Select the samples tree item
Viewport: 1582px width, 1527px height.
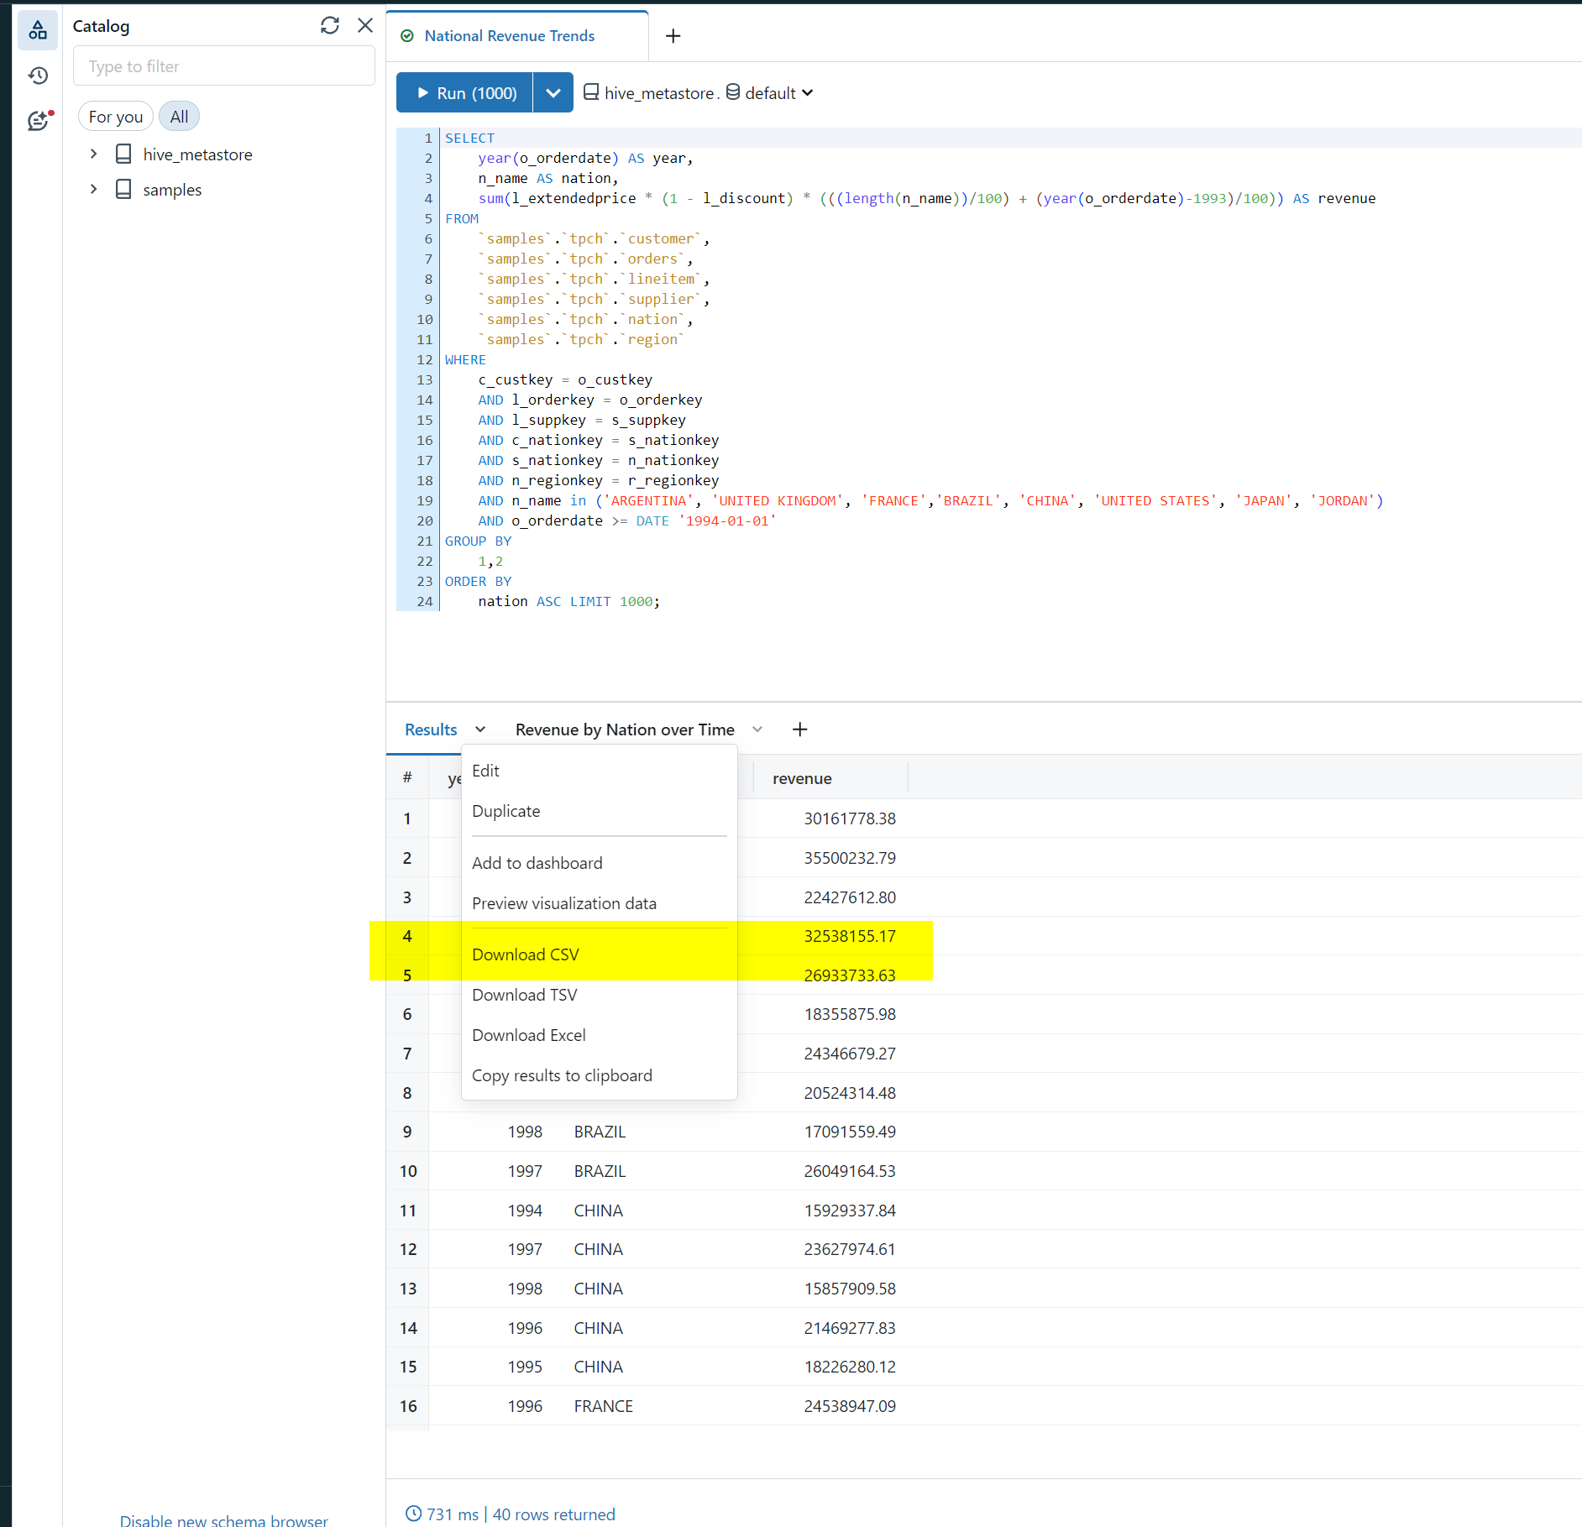click(172, 190)
